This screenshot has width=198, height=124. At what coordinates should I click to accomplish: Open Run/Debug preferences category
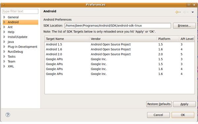tap(15, 52)
